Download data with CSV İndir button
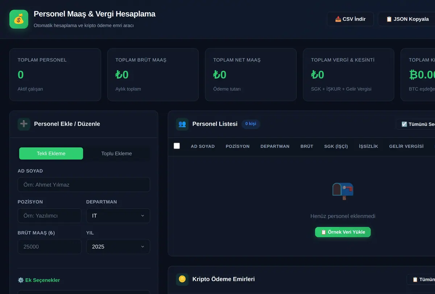The image size is (435, 294). (350, 19)
